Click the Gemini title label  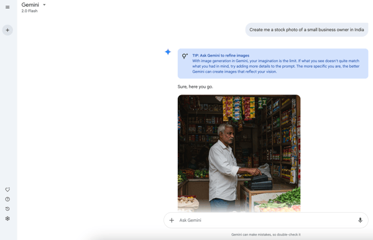pos(30,5)
